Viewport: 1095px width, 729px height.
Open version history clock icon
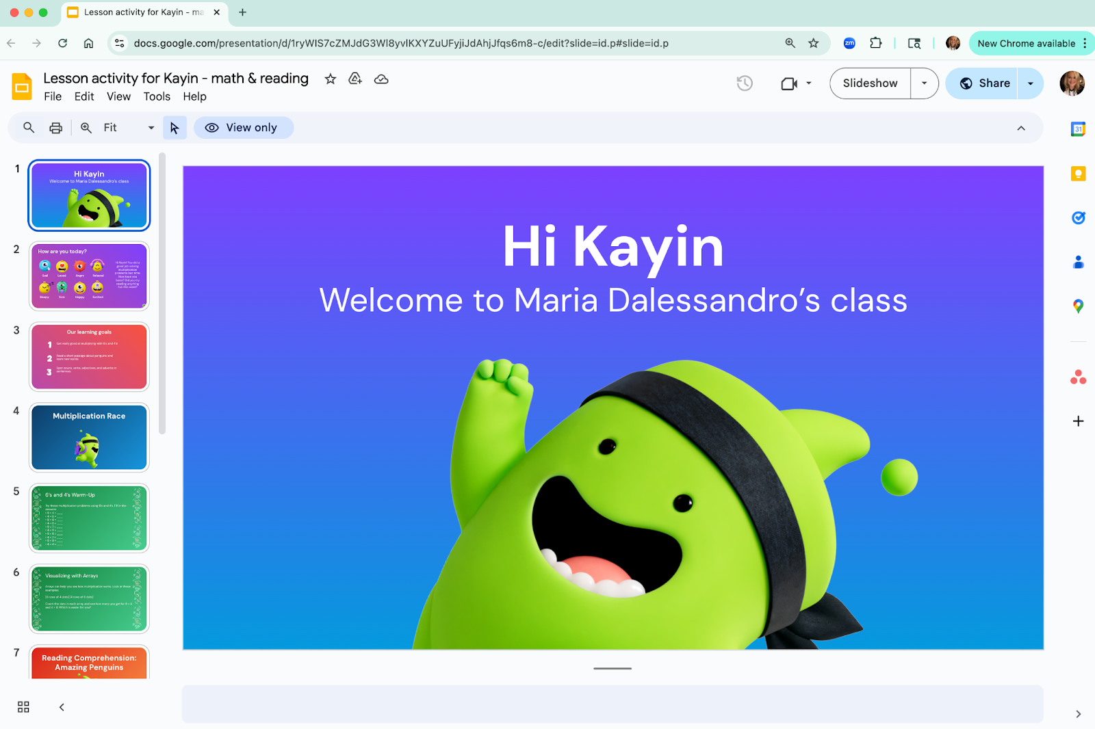[x=745, y=83]
